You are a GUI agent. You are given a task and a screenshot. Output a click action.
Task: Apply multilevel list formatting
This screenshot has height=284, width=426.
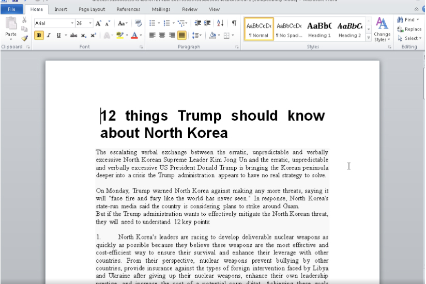(x=181, y=23)
